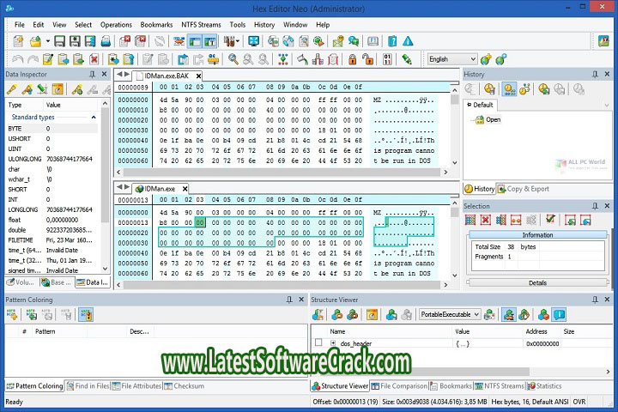The height and width of the screenshot is (412, 618).
Task: Open the PortableExecutable structure dropdown
Action: pyautogui.click(x=476, y=315)
